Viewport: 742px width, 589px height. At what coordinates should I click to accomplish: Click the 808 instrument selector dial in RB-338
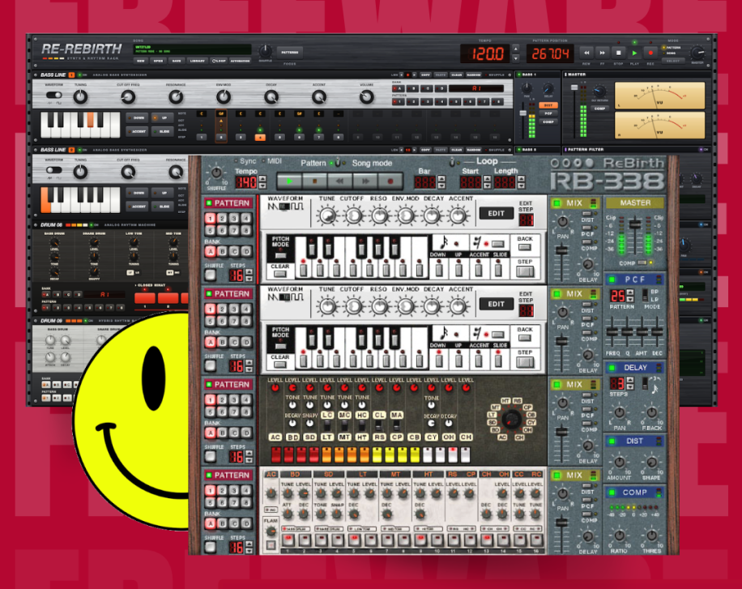click(511, 419)
